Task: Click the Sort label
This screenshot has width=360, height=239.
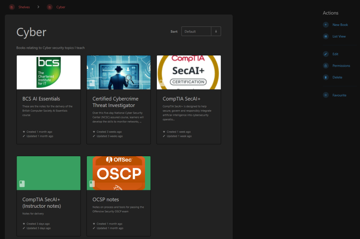Action: 174,32
